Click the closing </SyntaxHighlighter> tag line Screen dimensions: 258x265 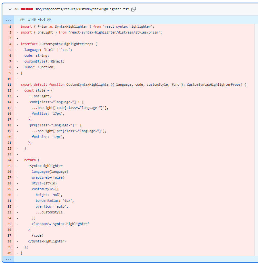point(47,241)
